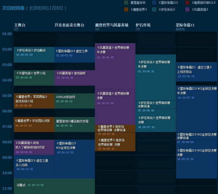Open the 军团再临 游戏系统介绍 event
Viewport: 218px width, 194px height.
34,101
